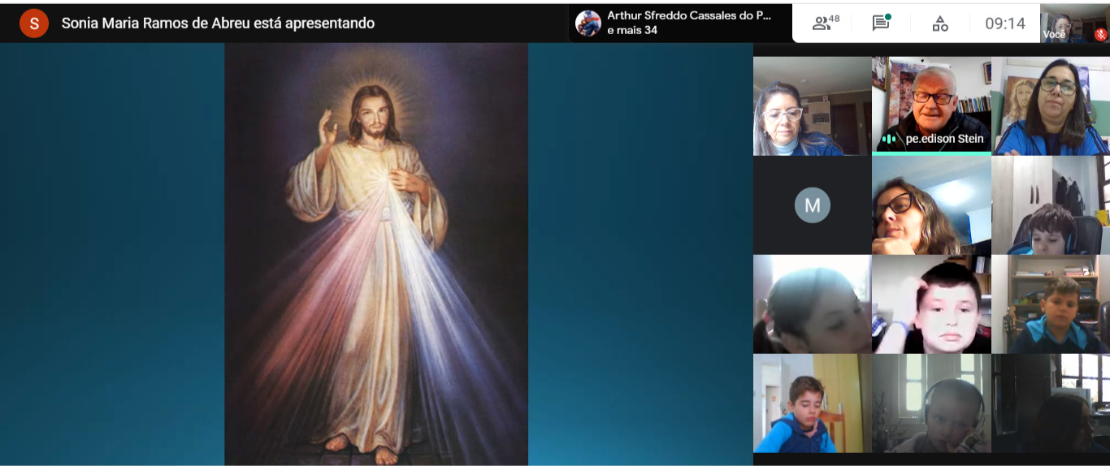Click the presented Divine Mercy image

coord(376,253)
